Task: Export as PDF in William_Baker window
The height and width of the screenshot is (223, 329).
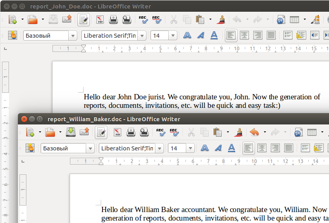Action: 118,133
